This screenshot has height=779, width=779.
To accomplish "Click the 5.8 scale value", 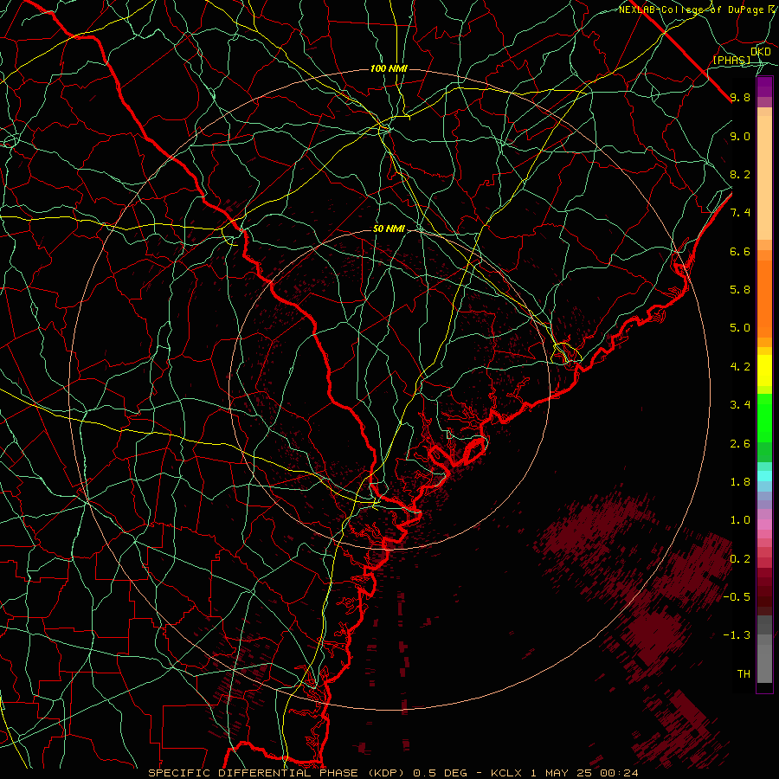I will coord(740,290).
